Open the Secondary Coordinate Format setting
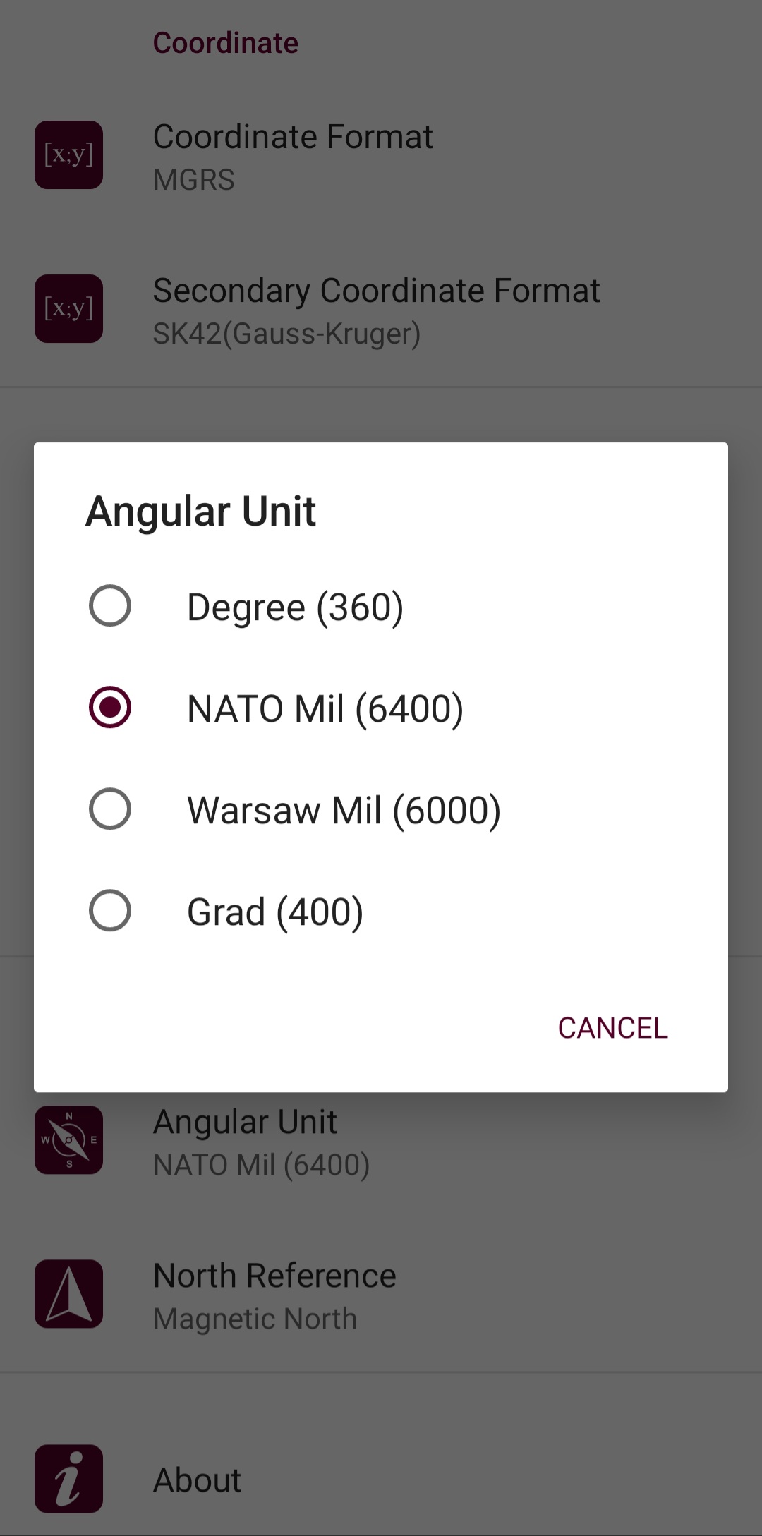Screen dimensions: 762x1536 point(381,310)
